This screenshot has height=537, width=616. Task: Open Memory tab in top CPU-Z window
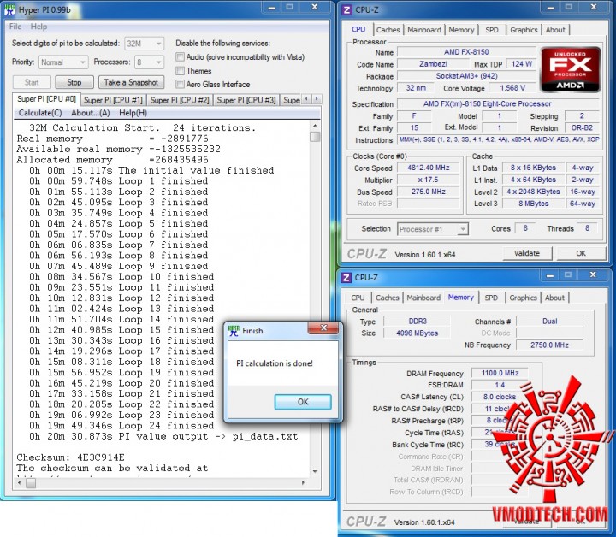(x=461, y=30)
